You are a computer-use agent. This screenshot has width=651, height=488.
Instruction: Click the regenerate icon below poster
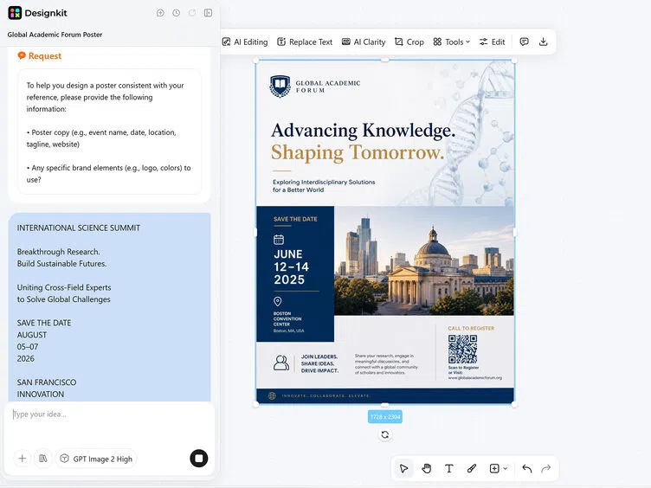385,434
